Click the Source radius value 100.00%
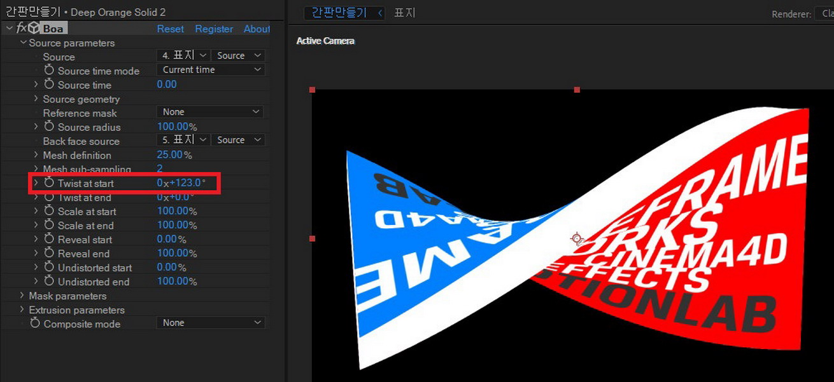Image resolution: width=834 pixels, height=382 pixels. point(177,126)
